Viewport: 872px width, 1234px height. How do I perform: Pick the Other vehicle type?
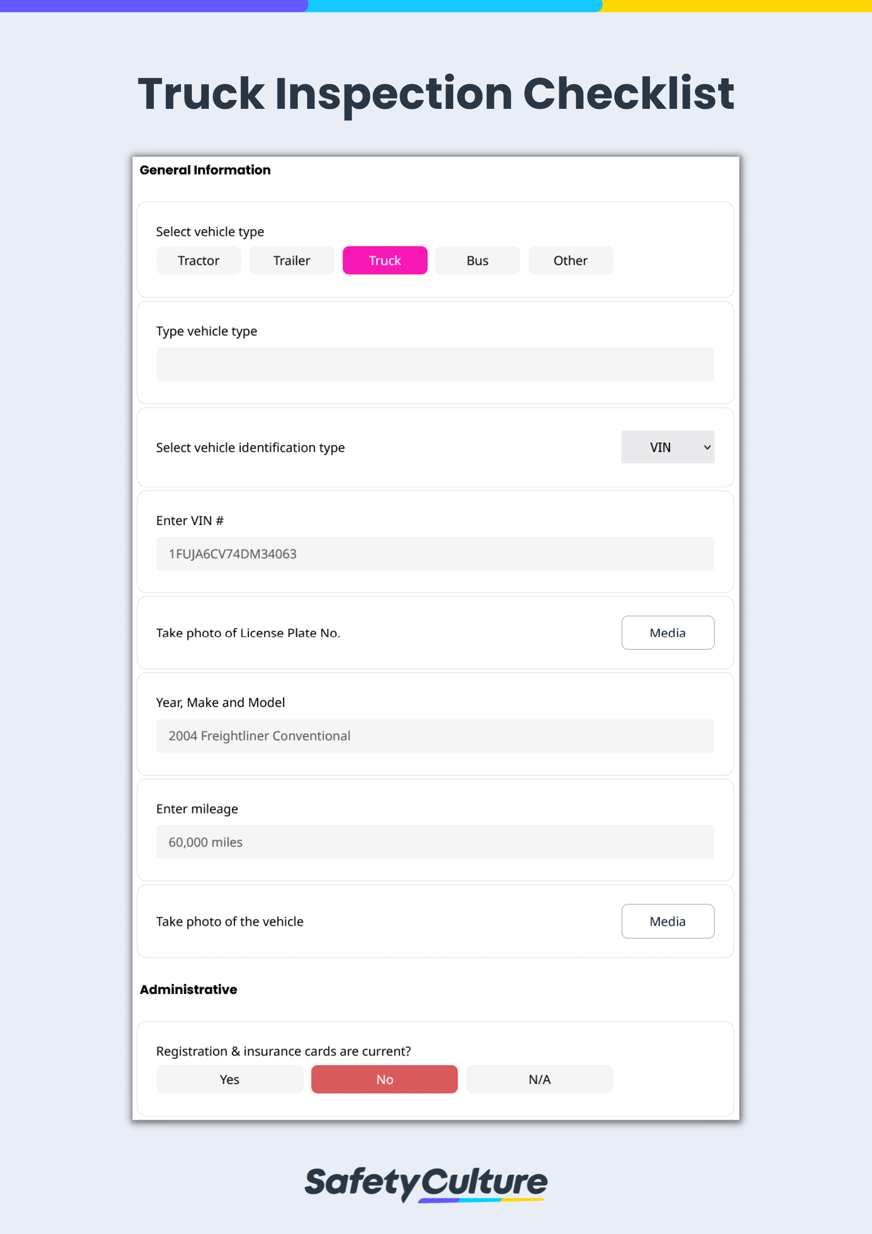(x=570, y=260)
